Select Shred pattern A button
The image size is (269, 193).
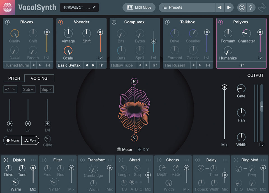coord(132,182)
